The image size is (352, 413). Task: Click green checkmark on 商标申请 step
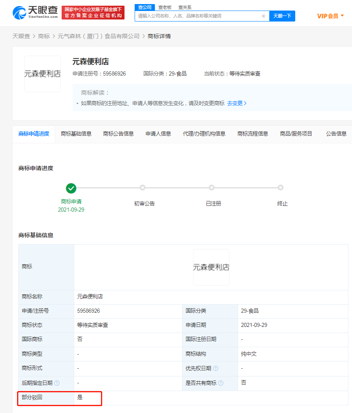point(71,188)
